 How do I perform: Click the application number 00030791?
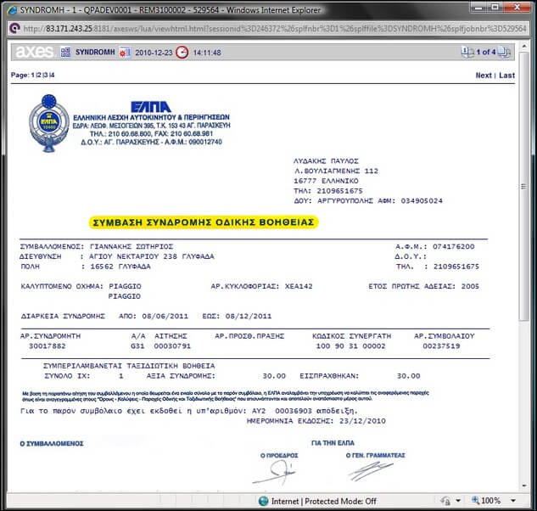coord(172,346)
